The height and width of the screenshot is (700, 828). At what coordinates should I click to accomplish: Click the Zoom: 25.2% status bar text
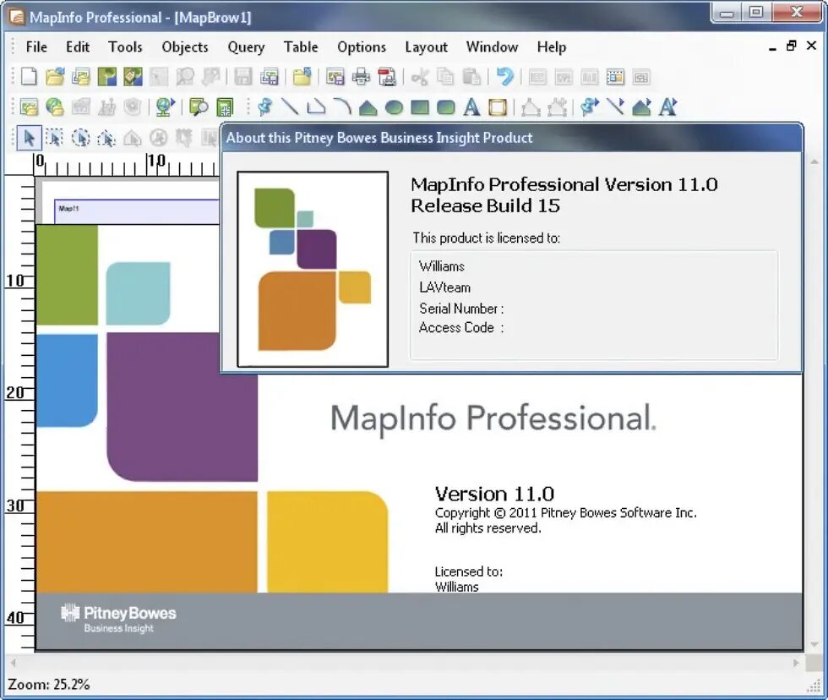point(49,685)
